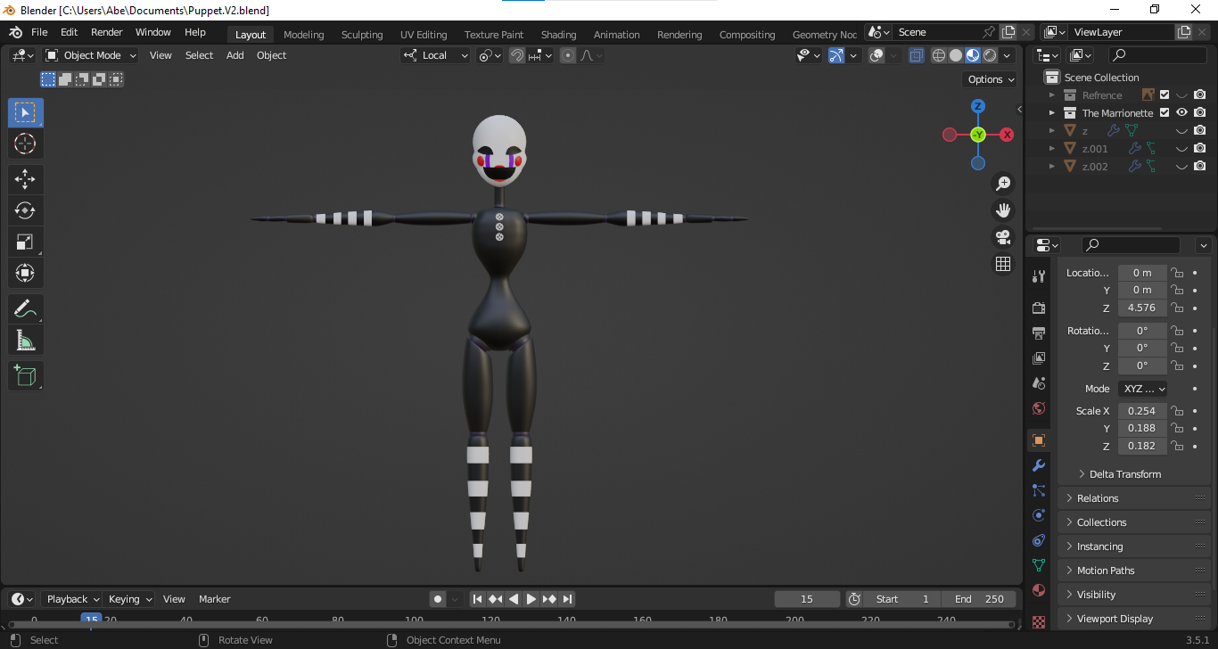
Task: Open Object Data properties green triangle tab
Action: [x=1038, y=565]
